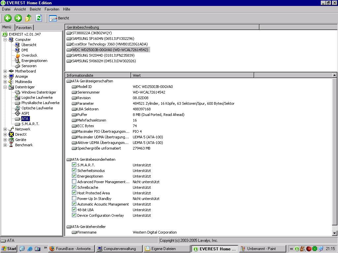Toggle Energieoptionen feature checkbox
338x253 pixels.
(x=74, y=176)
